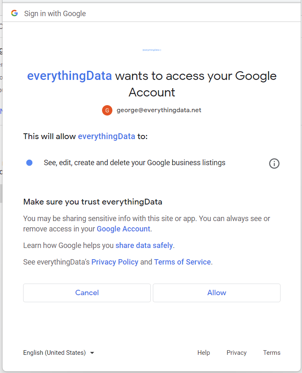302x373 pixels.
Task: Open the Help footer link
Action: point(204,353)
